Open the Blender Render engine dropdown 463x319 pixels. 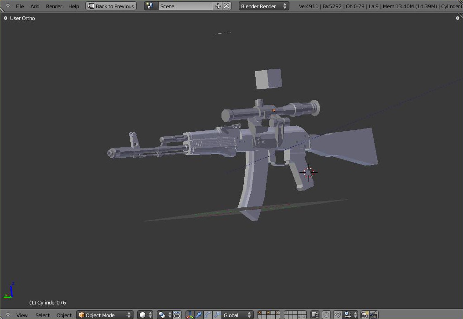(264, 6)
